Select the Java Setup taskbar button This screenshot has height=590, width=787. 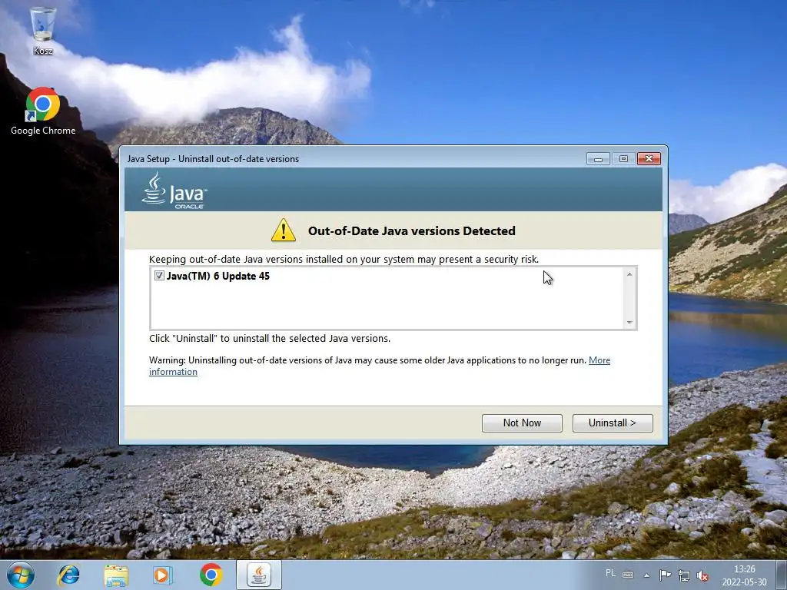tap(259, 575)
